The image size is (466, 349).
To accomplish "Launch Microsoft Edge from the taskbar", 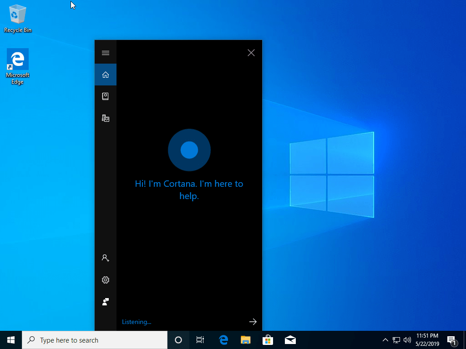I will click(x=223, y=340).
